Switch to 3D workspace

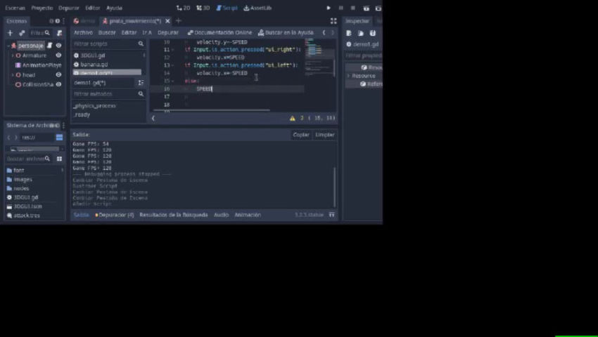pos(203,8)
